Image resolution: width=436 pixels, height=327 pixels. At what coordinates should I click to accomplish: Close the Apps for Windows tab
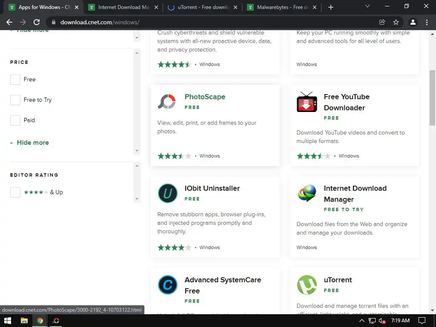pos(77,7)
